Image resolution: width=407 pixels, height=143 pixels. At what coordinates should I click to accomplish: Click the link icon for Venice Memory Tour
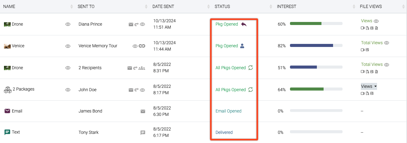tap(142, 46)
